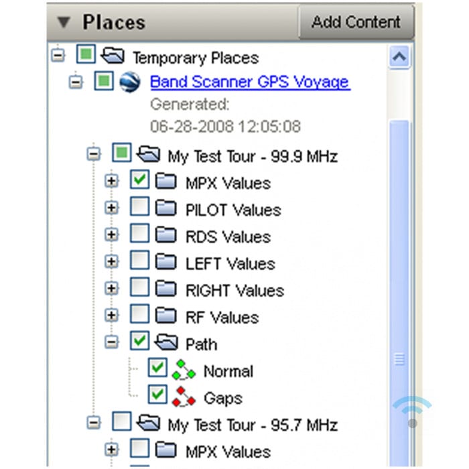Expand the RIGHT Values folder

point(113,289)
